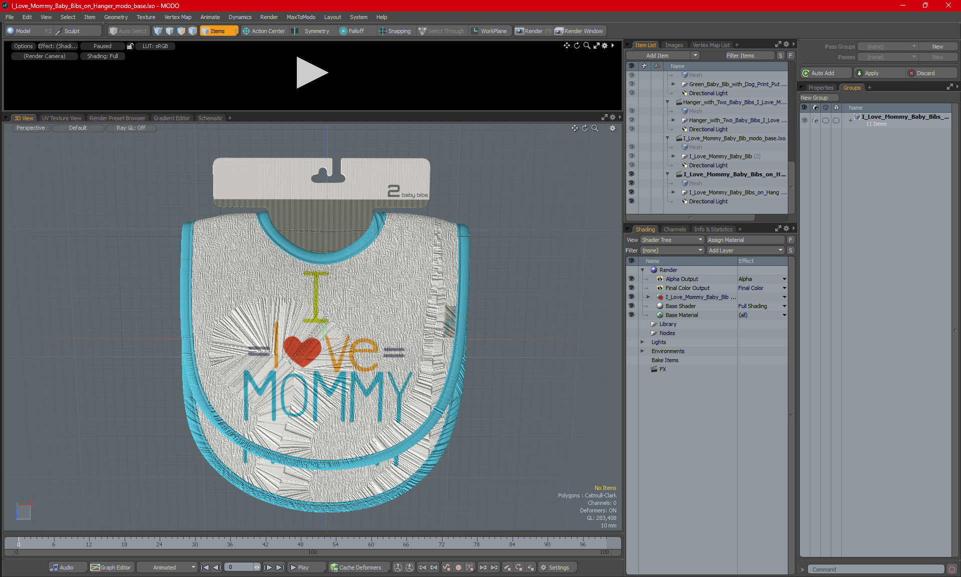
Task: Click the Assign Material button
Action: tap(745, 240)
